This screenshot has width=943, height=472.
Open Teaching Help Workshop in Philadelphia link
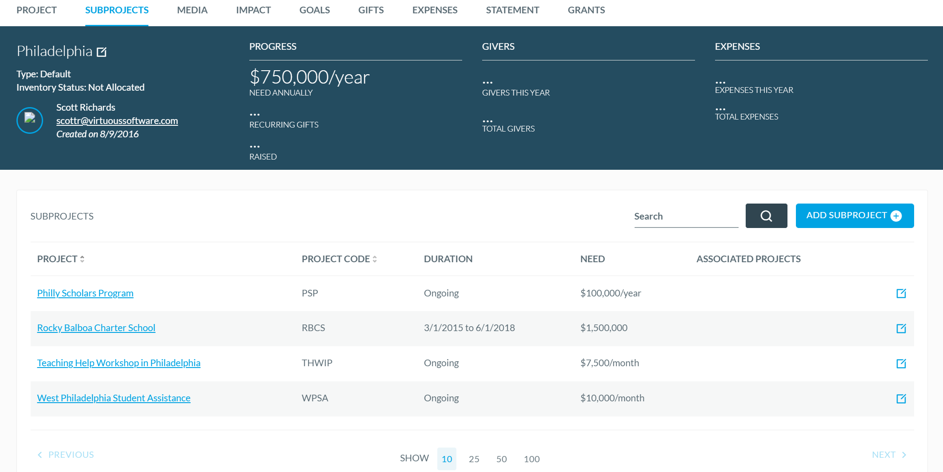119,363
